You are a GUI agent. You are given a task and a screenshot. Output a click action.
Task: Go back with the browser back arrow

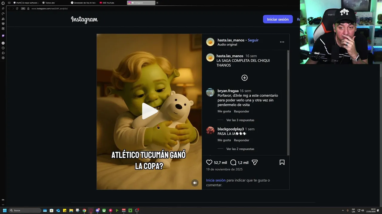pos(9,9)
